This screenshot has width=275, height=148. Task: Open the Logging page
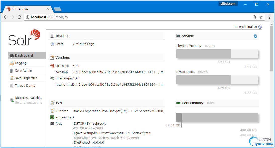point(27,63)
